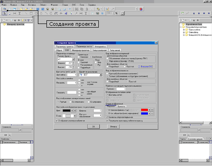Select the circle drawing tool
Image resolution: width=212 pixels, height=166 pixels.
(x=41, y=13)
